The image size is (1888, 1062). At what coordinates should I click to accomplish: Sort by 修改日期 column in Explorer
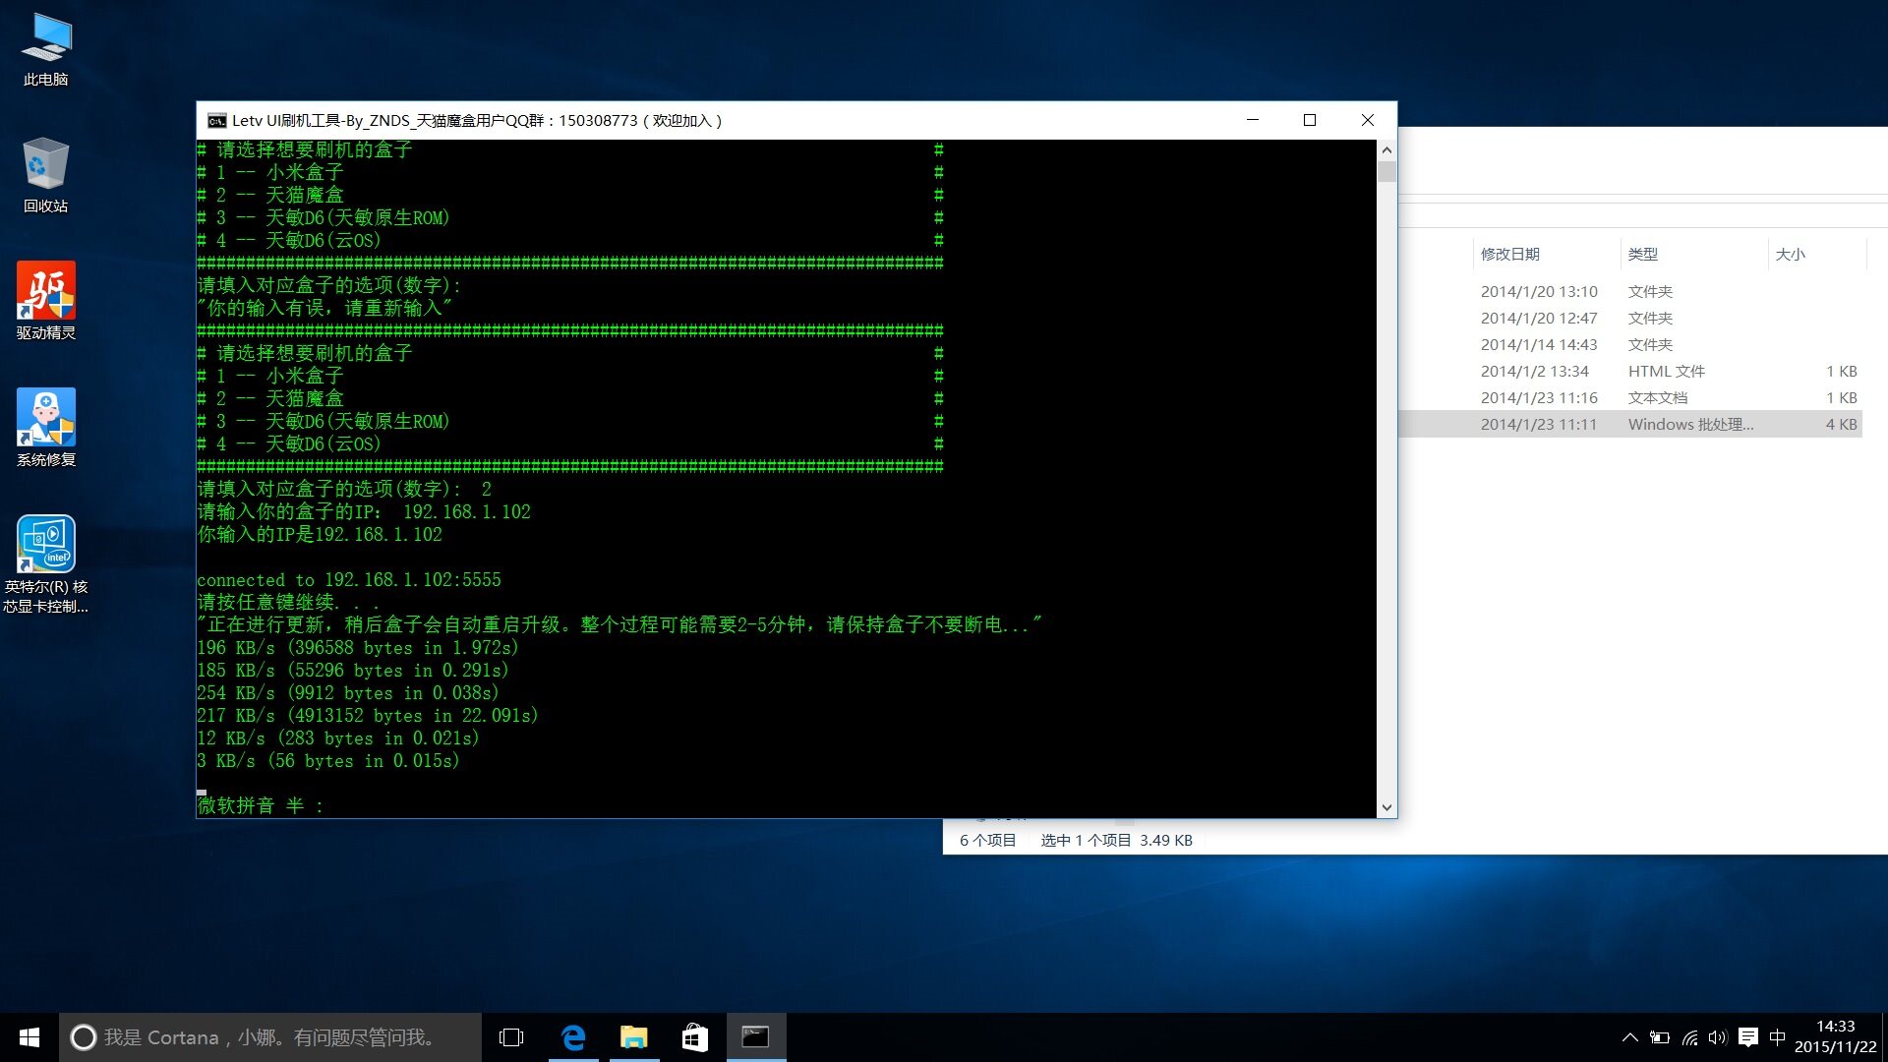click(x=1546, y=254)
